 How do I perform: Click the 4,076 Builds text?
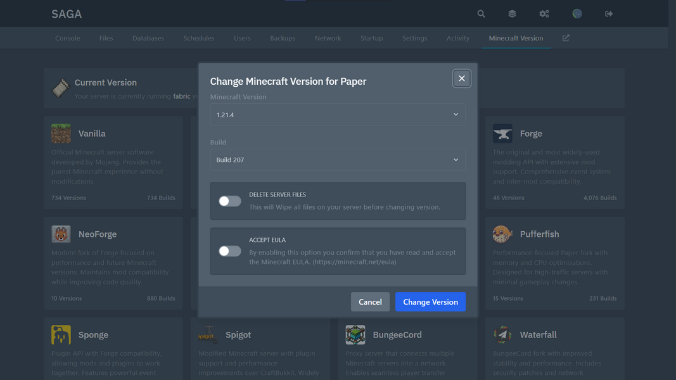(x=600, y=198)
